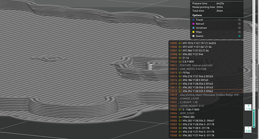Show Travel moves with its eye icon

[x=239, y=20]
